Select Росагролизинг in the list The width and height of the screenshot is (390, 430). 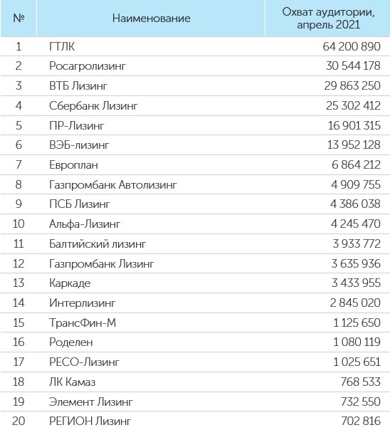(x=88, y=66)
